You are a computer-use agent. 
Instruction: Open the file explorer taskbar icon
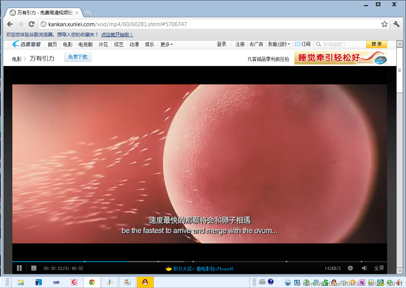point(21,282)
